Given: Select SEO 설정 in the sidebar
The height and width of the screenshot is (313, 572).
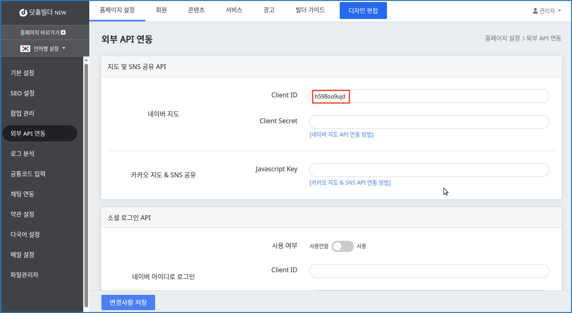Looking at the screenshot, I should click(23, 93).
